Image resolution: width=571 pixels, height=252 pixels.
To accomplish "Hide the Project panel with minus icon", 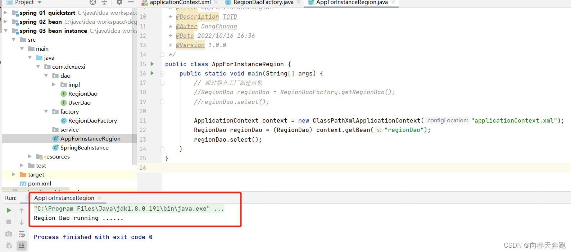I will pos(131,2).
